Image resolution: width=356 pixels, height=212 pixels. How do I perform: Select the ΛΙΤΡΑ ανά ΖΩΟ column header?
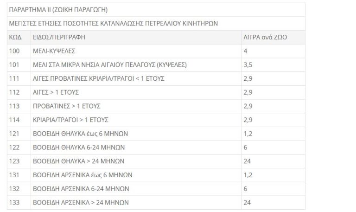pos(266,37)
